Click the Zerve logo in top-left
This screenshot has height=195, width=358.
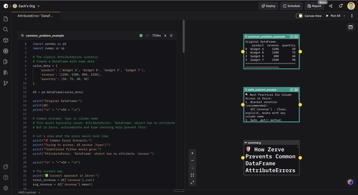tap(6, 6)
